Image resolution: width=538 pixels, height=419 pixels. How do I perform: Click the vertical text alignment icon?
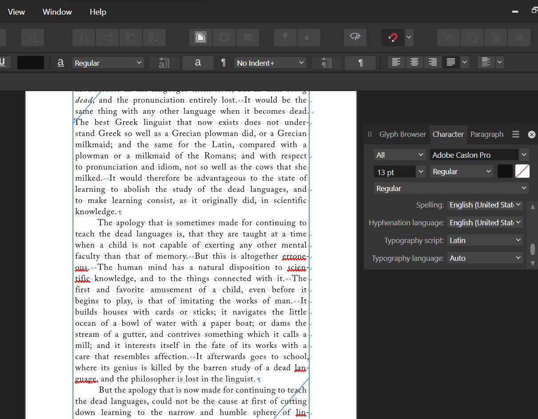(x=486, y=63)
